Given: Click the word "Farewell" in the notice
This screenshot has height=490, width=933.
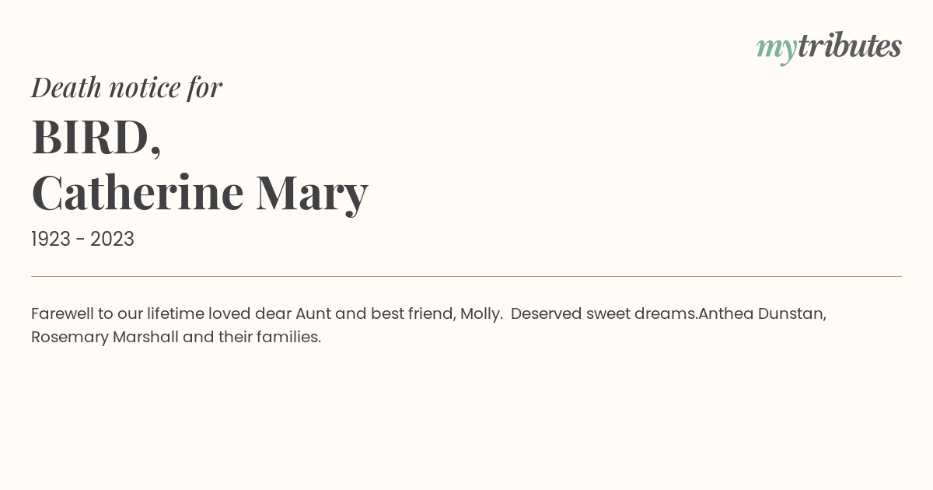Looking at the screenshot, I should pyautogui.click(x=62, y=313).
